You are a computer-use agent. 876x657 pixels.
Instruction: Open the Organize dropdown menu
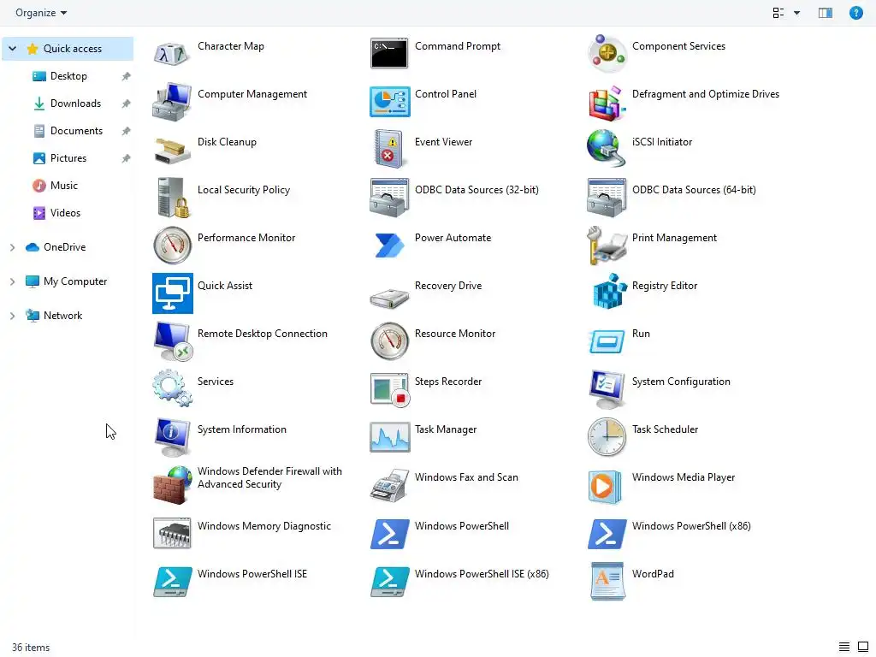tap(41, 13)
